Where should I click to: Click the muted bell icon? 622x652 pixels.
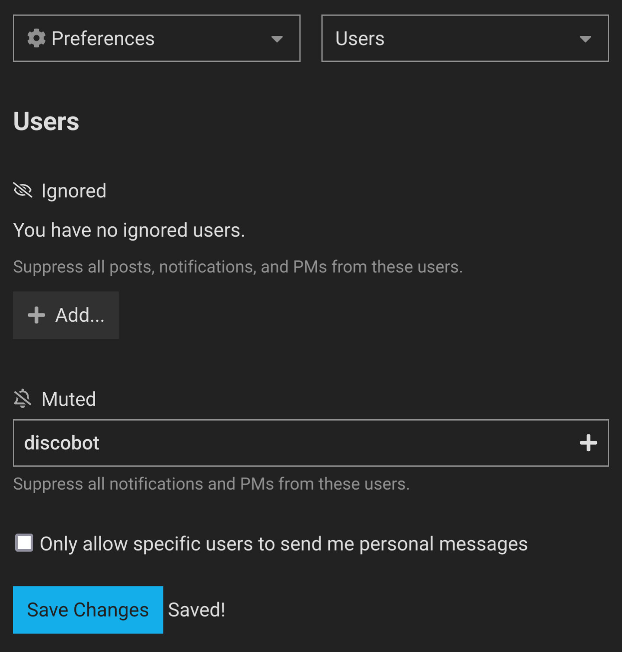(22, 399)
